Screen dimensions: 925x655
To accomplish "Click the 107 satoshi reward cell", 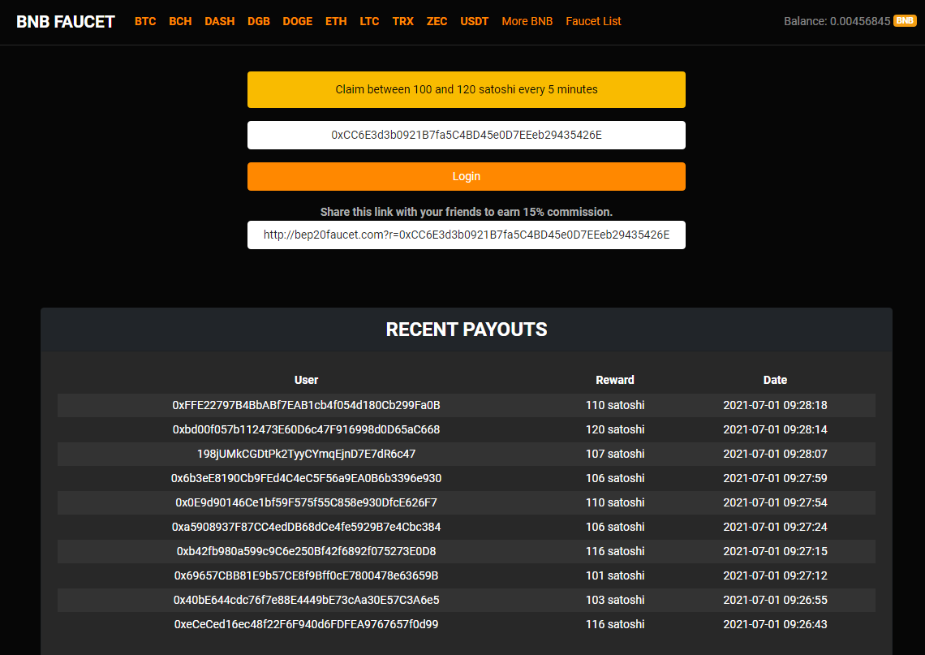I will point(615,454).
